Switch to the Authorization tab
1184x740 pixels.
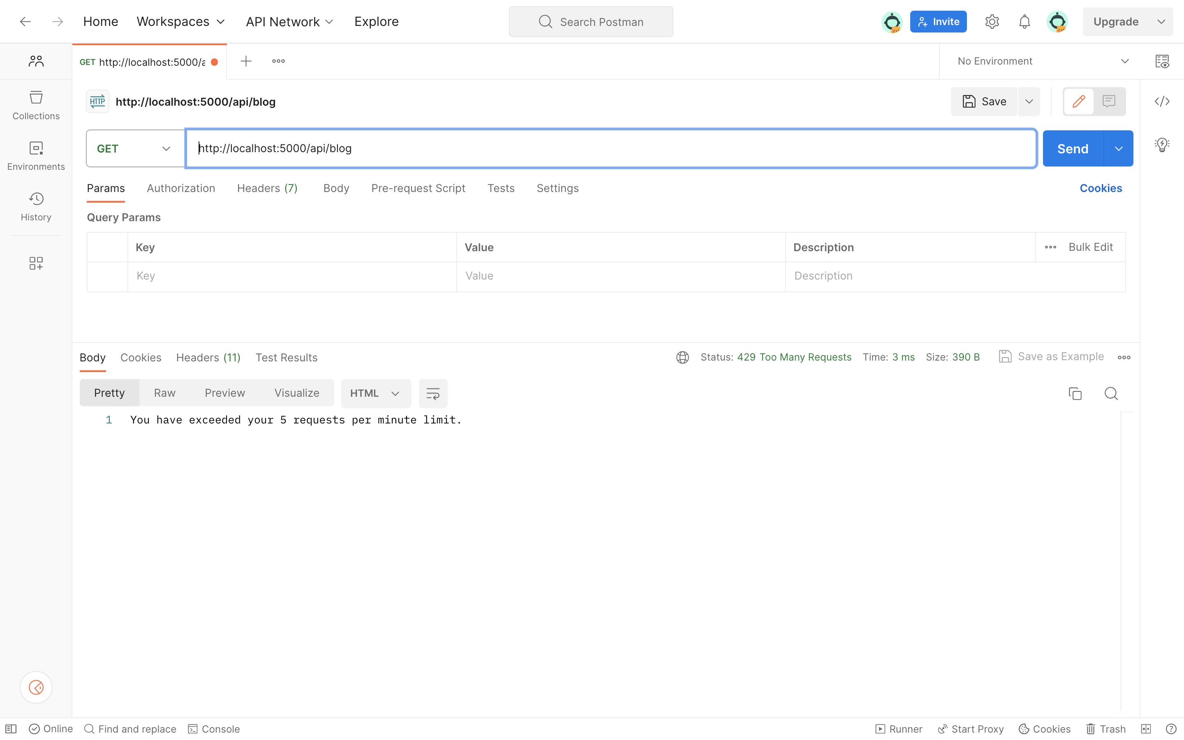(181, 188)
